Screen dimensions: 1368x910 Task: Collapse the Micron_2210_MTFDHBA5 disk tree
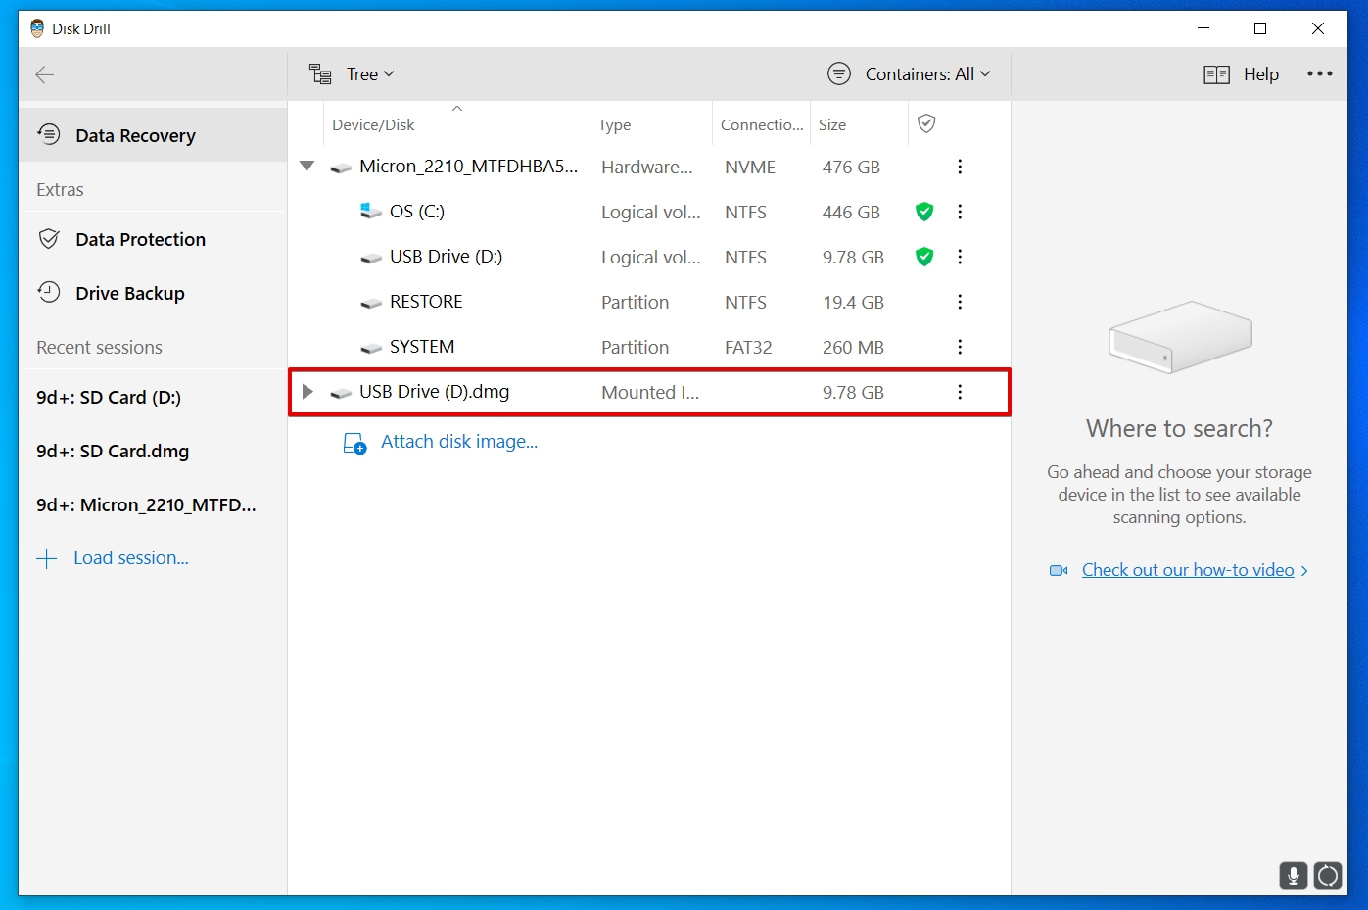307,167
